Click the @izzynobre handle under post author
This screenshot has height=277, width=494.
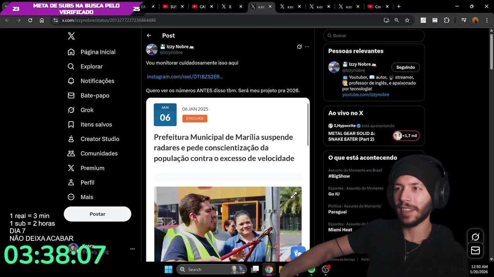click(171, 52)
